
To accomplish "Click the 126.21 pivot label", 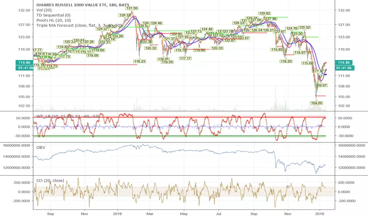I will [268, 30].
